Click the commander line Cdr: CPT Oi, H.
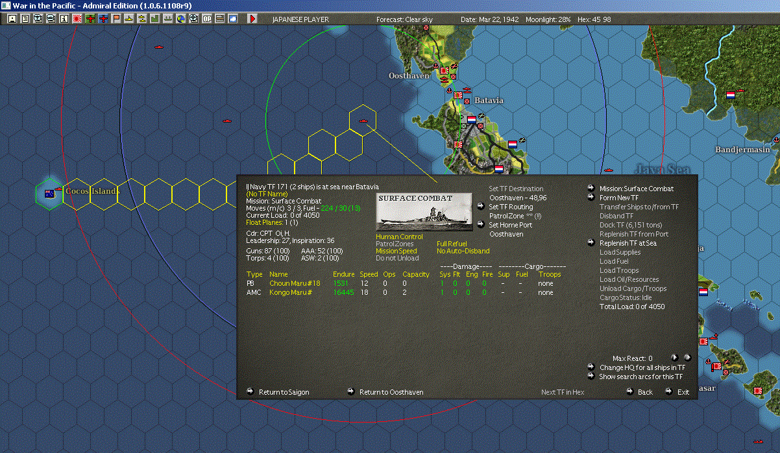 tap(269, 233)
